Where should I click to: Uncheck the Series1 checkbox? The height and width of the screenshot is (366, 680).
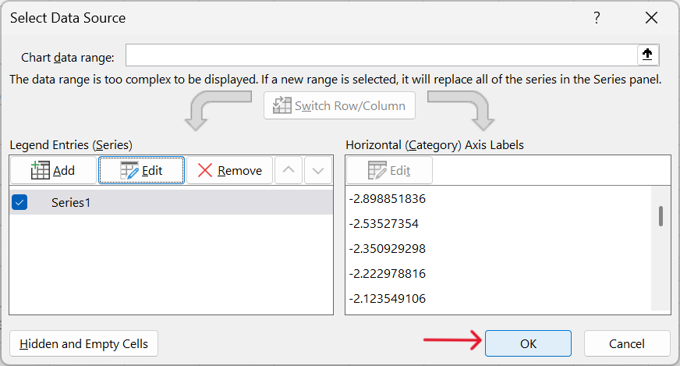coord(19,202)
